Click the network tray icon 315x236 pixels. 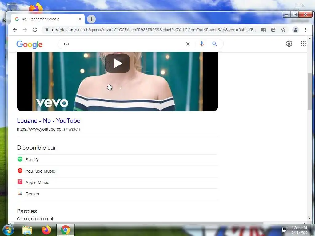point(284,230)
